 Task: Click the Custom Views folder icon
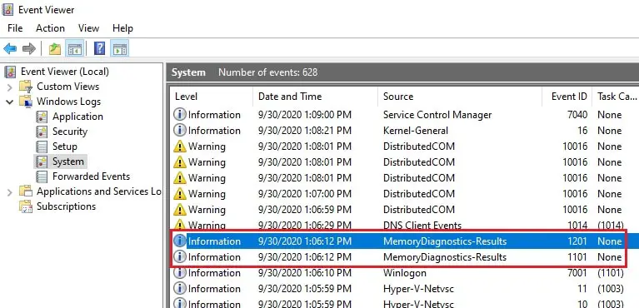tap(25, 87)
